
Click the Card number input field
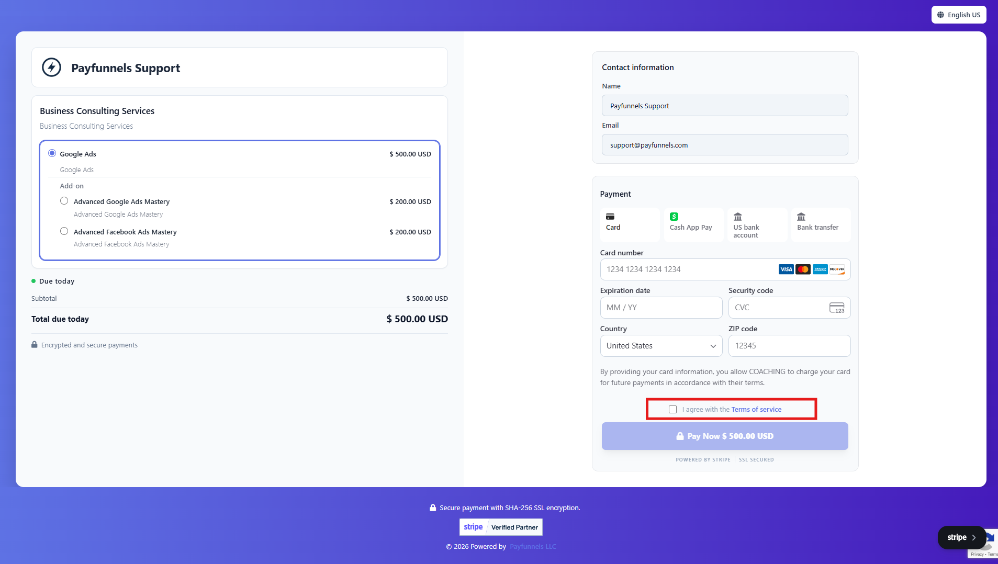click(x=725, y=269)
